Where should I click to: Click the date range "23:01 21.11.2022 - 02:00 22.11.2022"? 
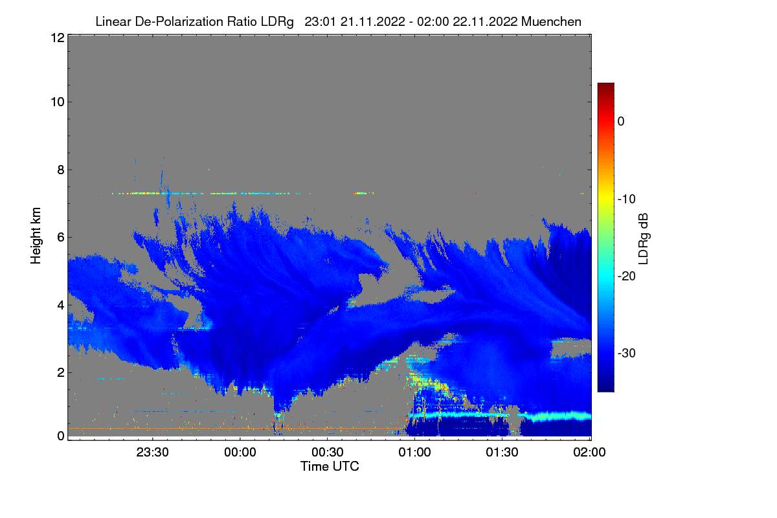(x=411, y=22)
